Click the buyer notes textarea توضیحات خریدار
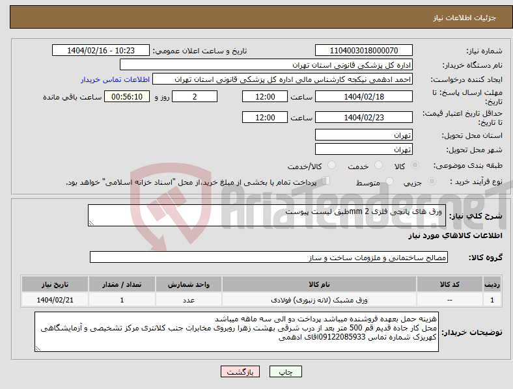Viewport: 513px width, 389px height. (236, 332)
